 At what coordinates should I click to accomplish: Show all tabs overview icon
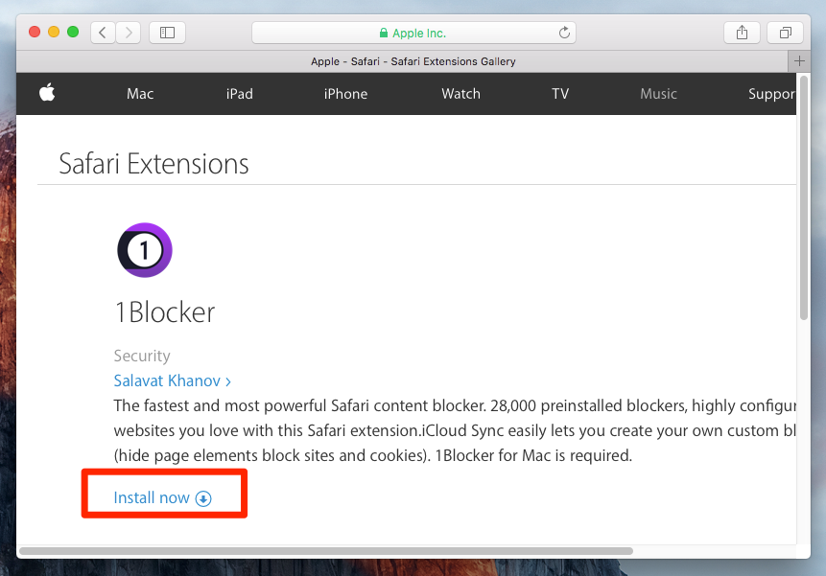(x=785, y=33)
